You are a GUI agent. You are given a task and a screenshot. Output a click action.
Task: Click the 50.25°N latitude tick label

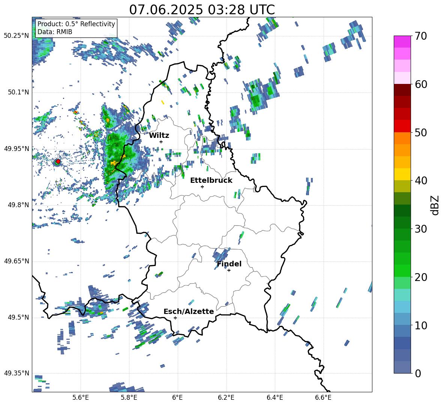tap(16, 36)
